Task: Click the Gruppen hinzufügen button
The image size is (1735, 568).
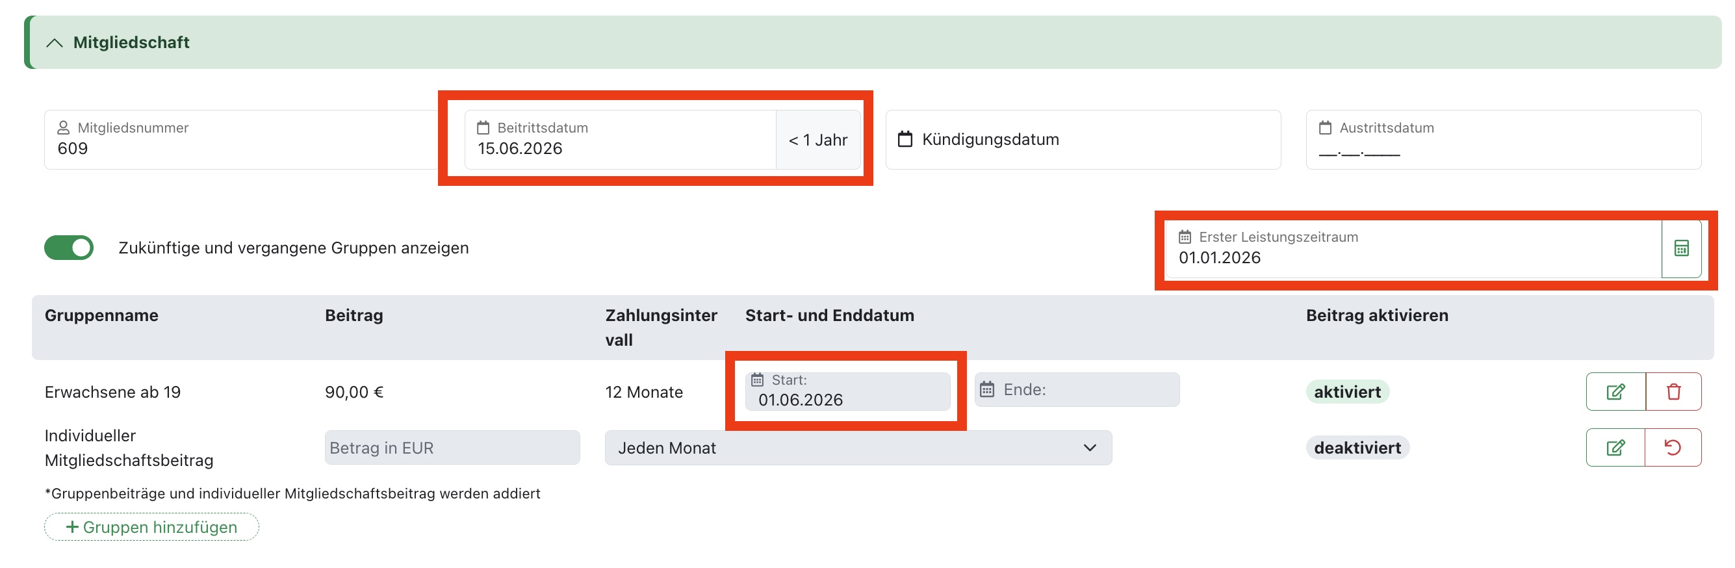Action: pos(151,527)
